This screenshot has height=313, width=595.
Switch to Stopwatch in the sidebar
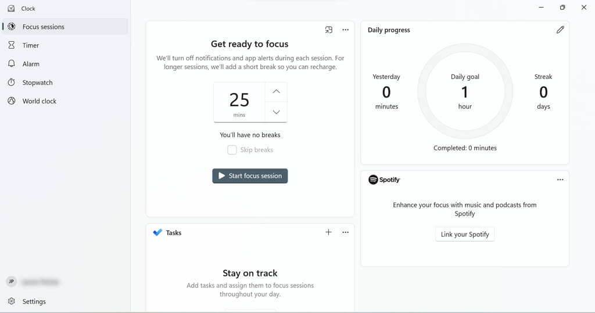coord(37,82)
